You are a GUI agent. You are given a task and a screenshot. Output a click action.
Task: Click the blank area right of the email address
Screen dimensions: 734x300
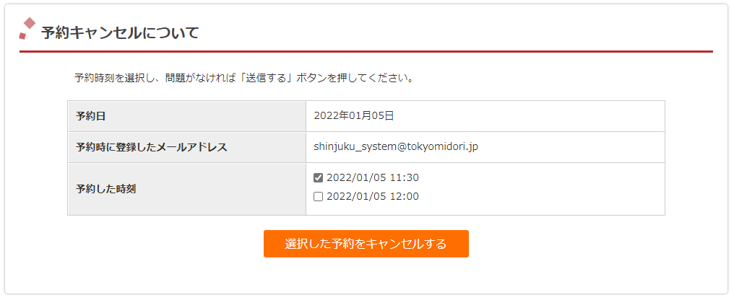click(571, 147)
